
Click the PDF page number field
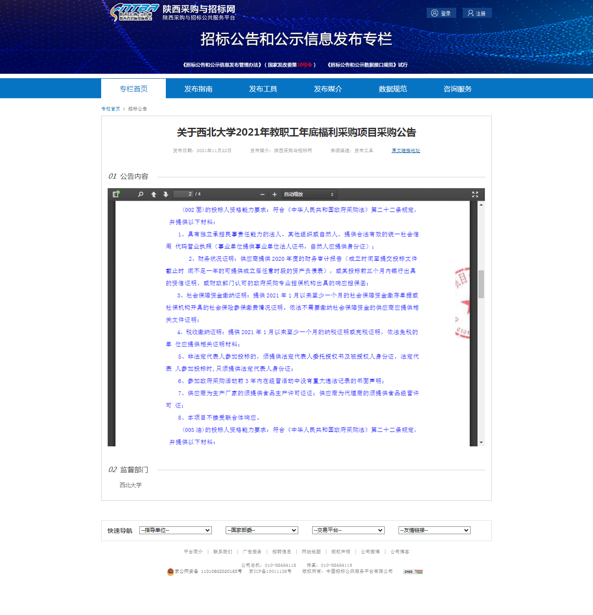coord(183,194)
